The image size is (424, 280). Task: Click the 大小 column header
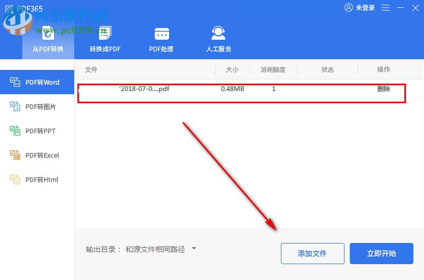coord(232,70)
